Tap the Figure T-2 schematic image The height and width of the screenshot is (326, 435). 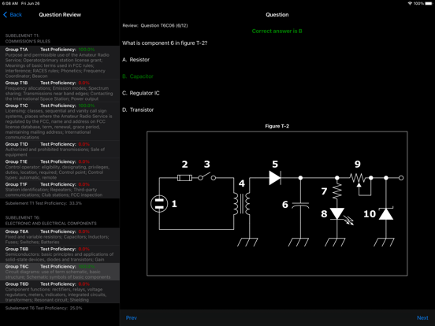tap(277, 203)
